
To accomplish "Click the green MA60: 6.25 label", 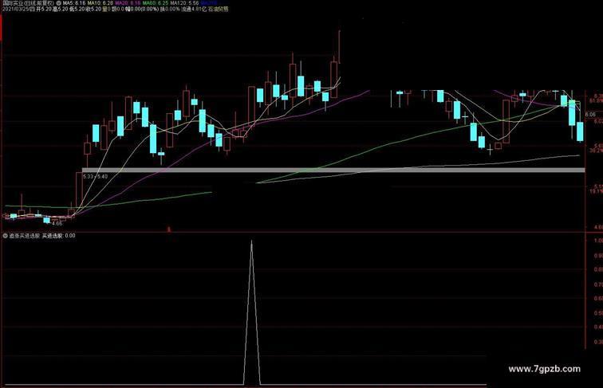I will point(156,2).
